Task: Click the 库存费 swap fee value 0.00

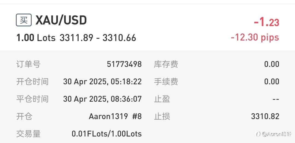Action: click(x=272, y=64)
